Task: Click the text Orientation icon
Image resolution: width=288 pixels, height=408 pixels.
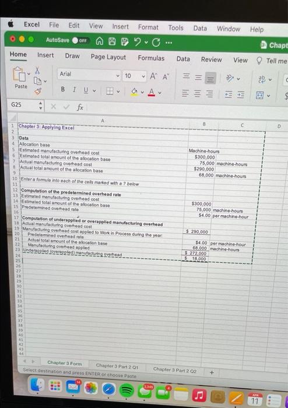Action: [230, 78]
